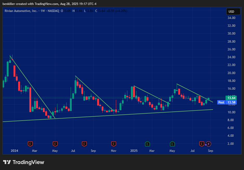Click the NASDAQ exchange label
This screenshot has width=244, height=170.
(53, 11)
